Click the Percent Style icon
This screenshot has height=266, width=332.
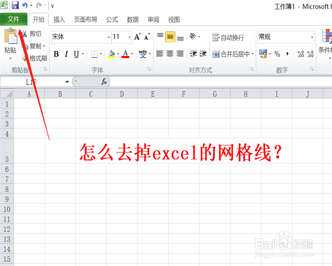tap(277, 54)
